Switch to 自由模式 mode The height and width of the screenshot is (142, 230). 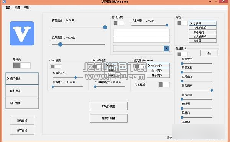pyautogui.click(x=22, y=103)
